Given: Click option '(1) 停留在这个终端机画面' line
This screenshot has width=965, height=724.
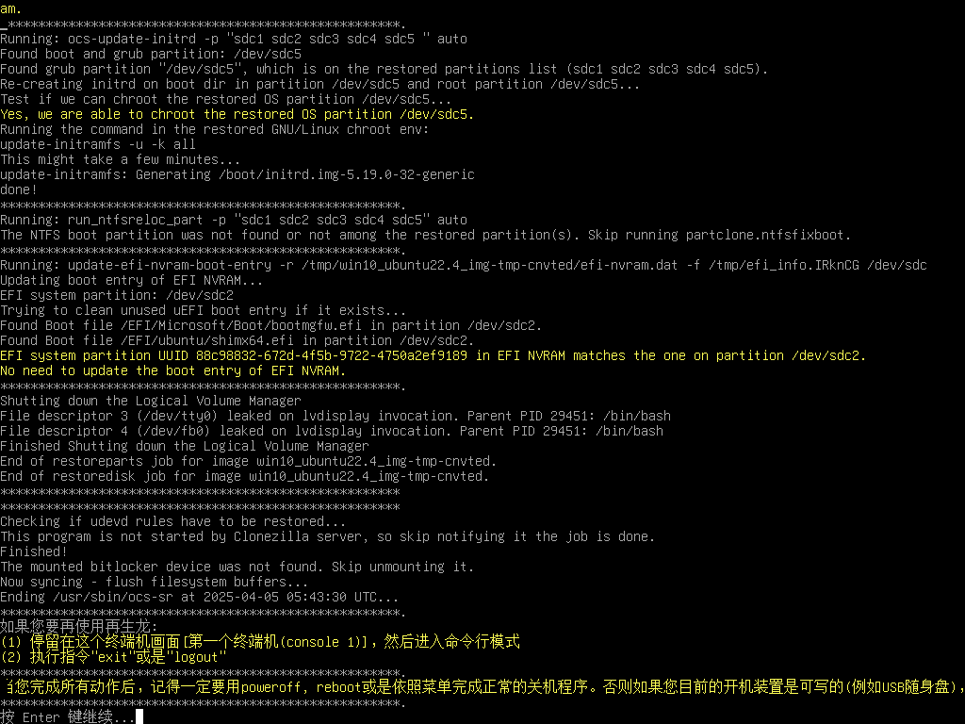Looking at the screenshot, I should coord(260,641).
